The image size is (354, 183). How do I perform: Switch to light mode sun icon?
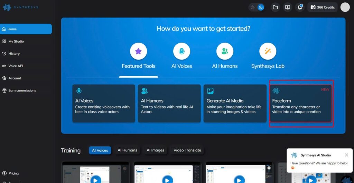point(253,7)
